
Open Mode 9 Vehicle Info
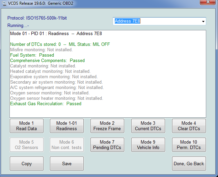148,145
